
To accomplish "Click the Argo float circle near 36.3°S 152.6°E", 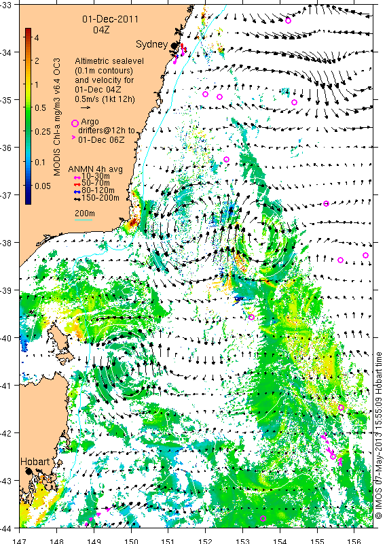I will point(226,160).
